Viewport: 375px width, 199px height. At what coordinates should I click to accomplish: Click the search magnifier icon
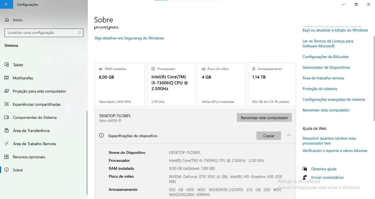[x=79, y=33]
